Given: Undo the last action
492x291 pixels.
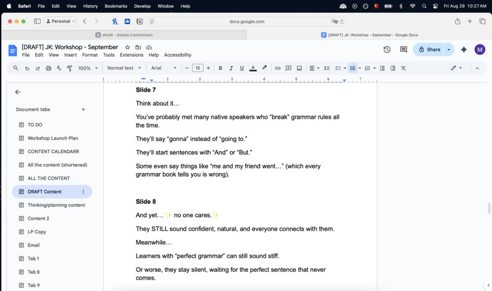Looking at the screenshot, I should pyautogui.click(x=27, y=68).
